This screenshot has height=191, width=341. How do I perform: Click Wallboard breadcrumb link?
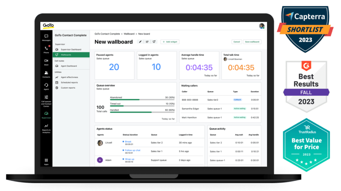(x=129, y=34)
